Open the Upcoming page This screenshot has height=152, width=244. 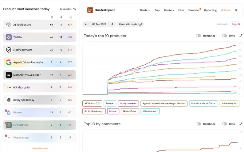(x=210, y=10)
